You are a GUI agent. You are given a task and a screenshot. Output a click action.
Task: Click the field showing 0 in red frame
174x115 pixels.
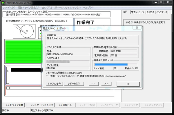[24, 88]
